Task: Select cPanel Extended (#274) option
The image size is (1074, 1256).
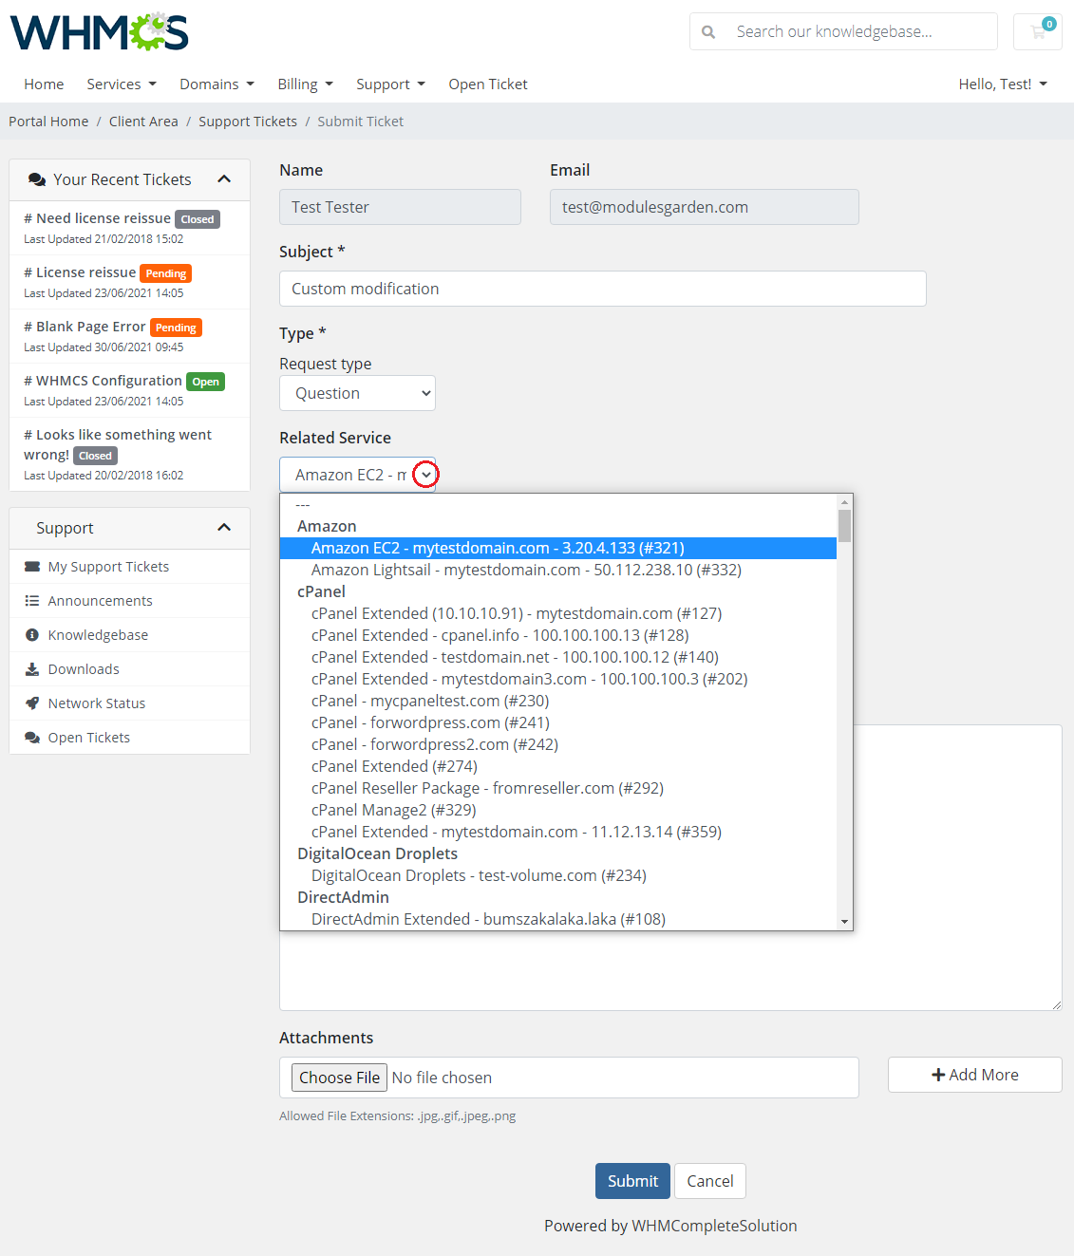Action: (558, 766)
